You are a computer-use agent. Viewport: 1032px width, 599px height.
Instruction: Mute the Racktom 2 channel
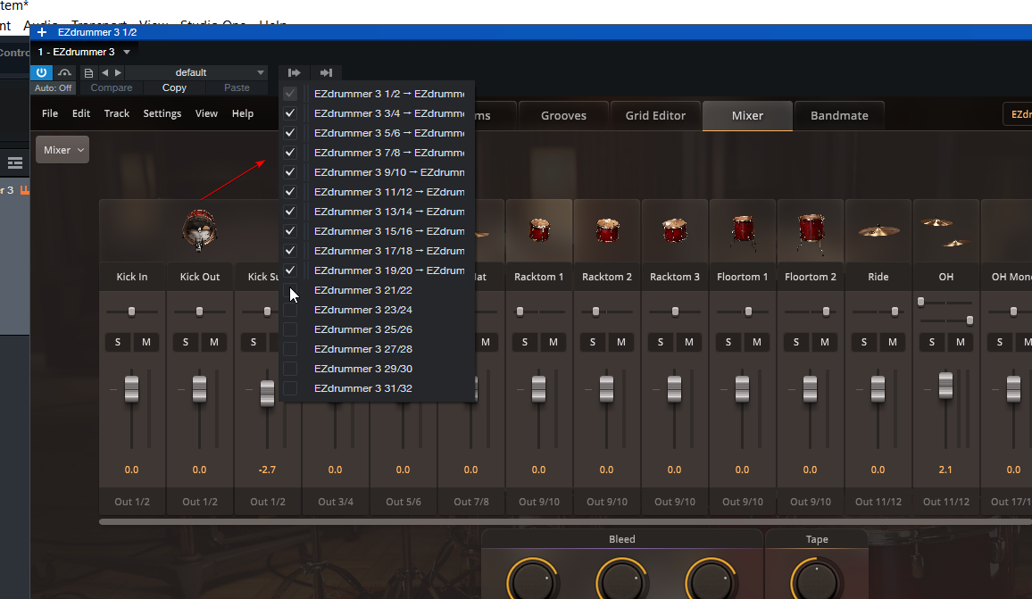coord(620,342)
